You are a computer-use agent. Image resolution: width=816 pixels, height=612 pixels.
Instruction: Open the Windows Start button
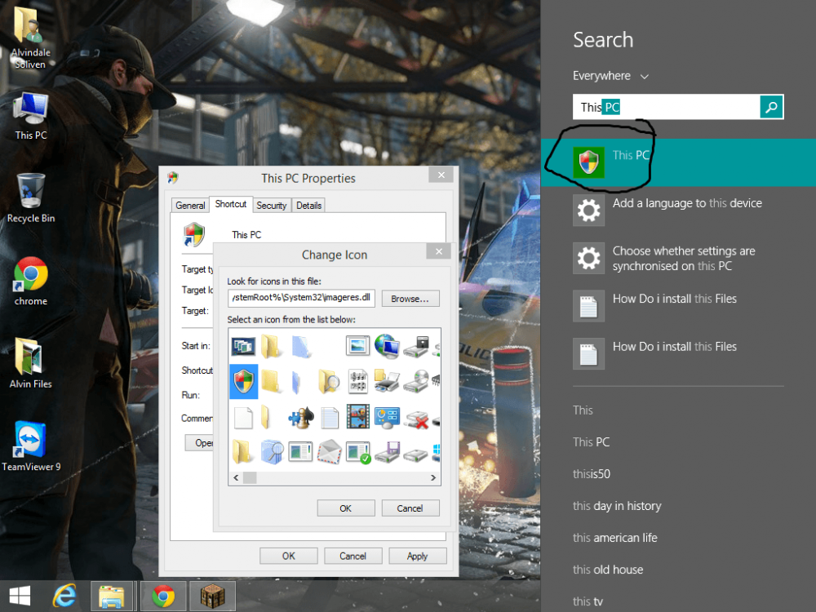pos(20,596)
